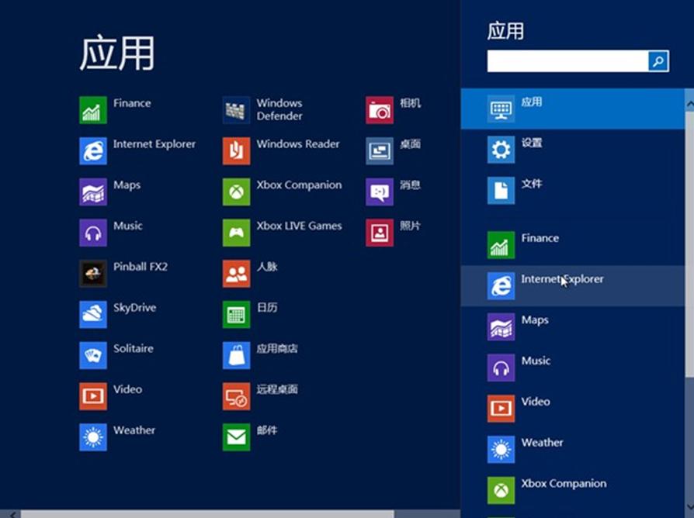Choose Finance in the search pane list
The image size is (694, 518).
point(573,245)
